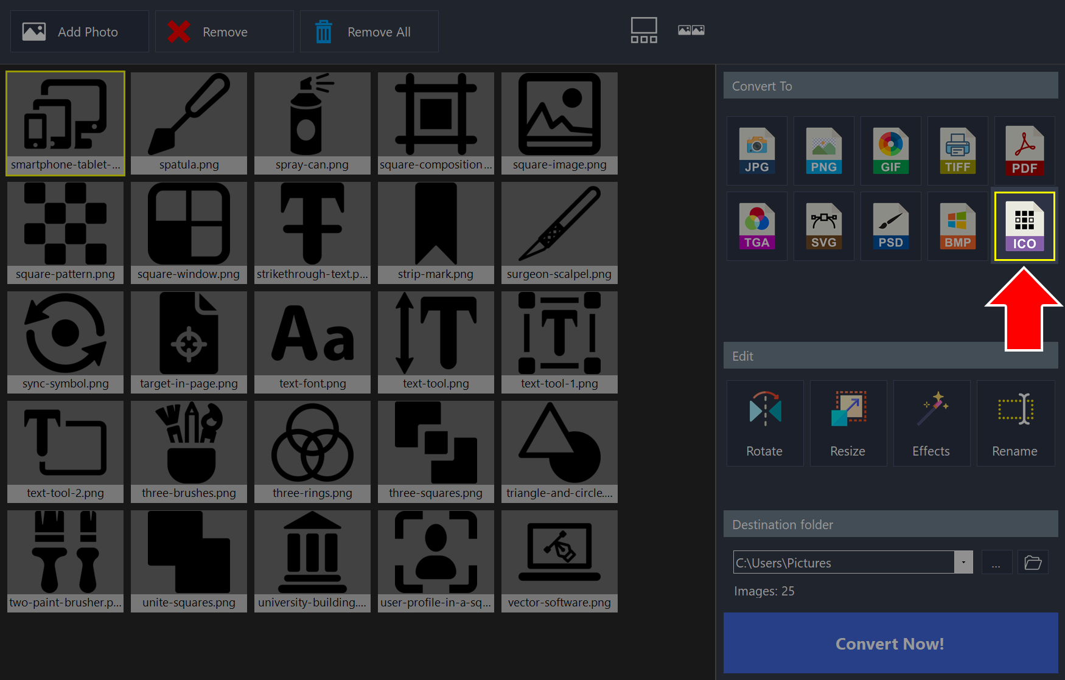1065x680 pixels.
Task: Select SVG conversion format
Action: [x=823, y=226]
